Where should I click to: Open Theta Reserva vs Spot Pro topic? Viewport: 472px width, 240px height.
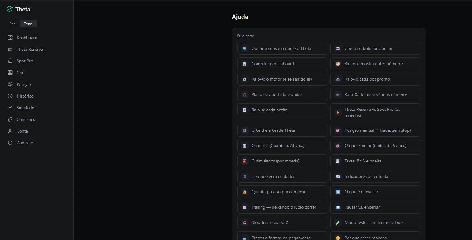376,112
